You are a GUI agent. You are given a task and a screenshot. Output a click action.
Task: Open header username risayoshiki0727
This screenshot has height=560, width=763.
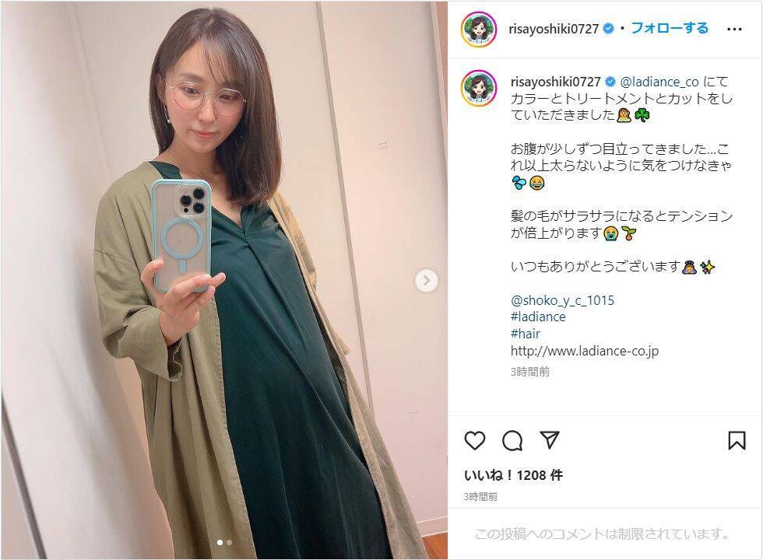554,29
